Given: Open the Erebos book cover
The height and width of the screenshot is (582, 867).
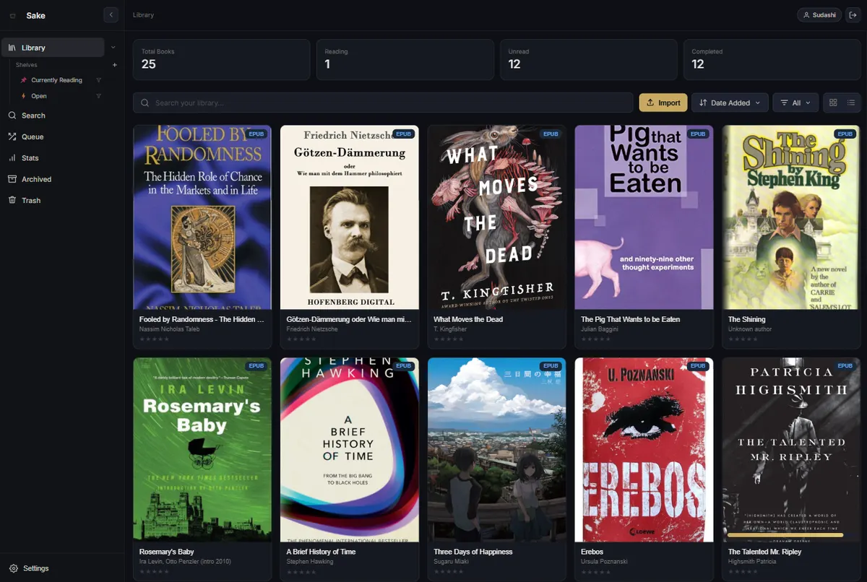Looking at the screenshot, I should 644,450.
